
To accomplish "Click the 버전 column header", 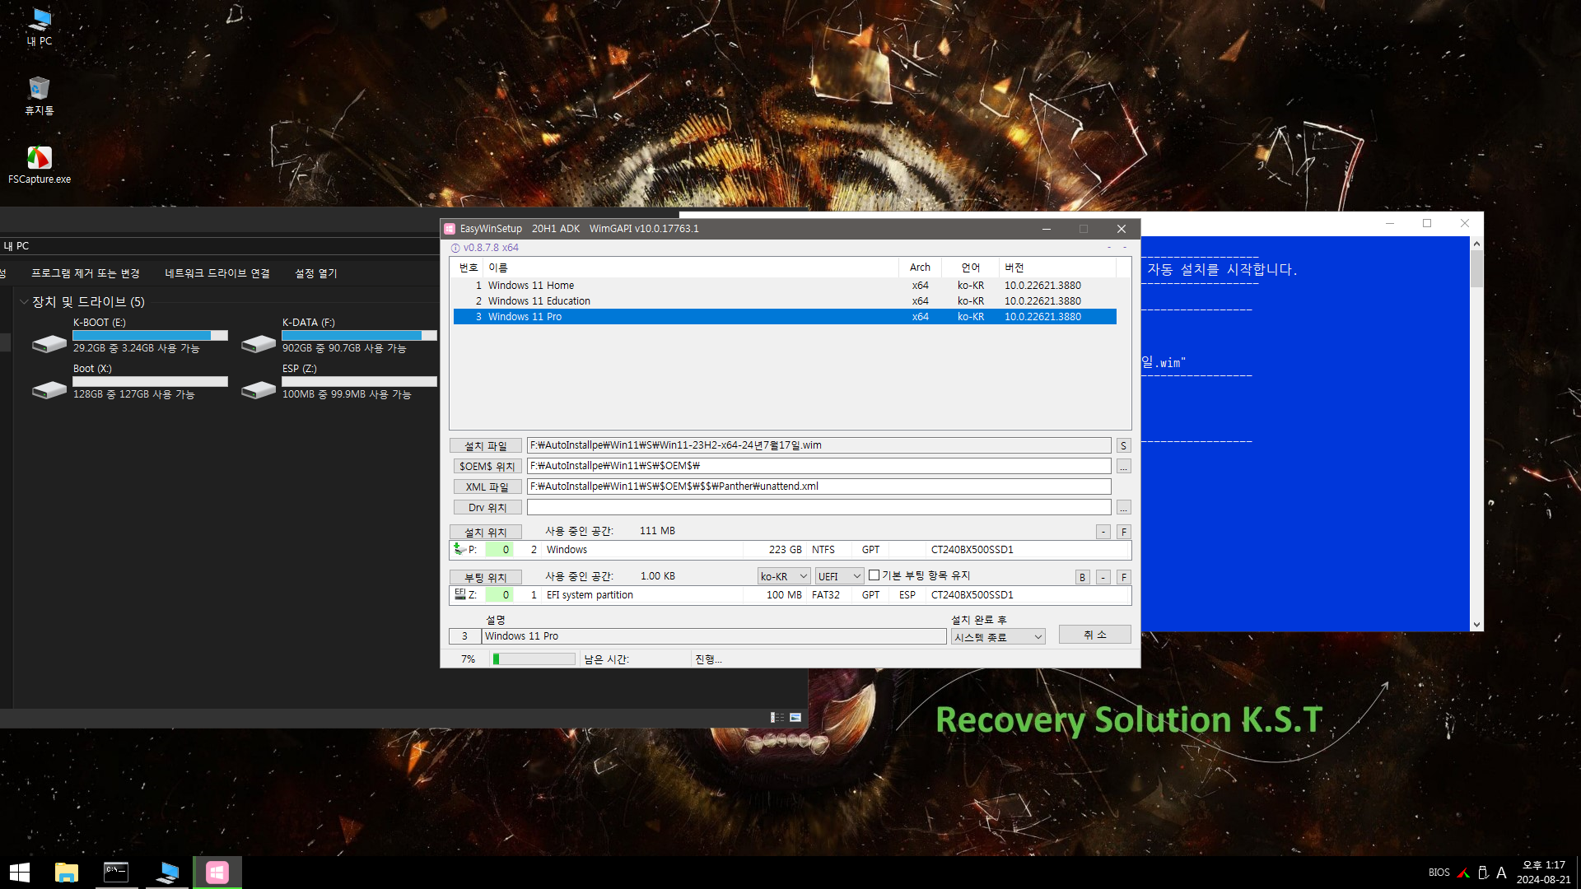I will 1057,268.
